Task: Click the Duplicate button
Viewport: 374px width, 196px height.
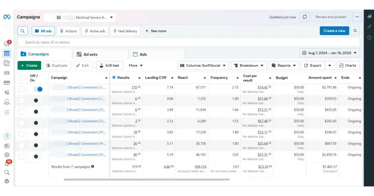Action: tap(57, 66)
